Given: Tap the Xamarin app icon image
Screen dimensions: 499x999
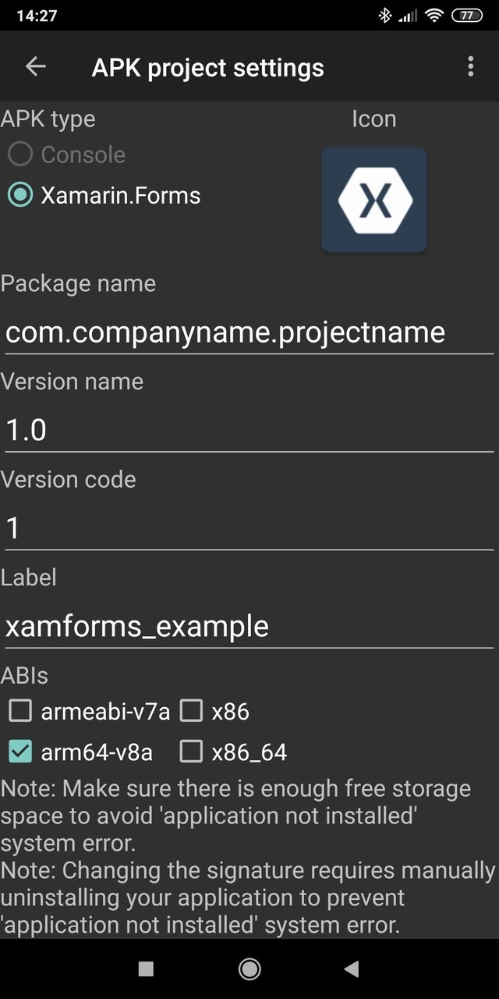Looking at the screenshot, I should click(x=374, y=200).
